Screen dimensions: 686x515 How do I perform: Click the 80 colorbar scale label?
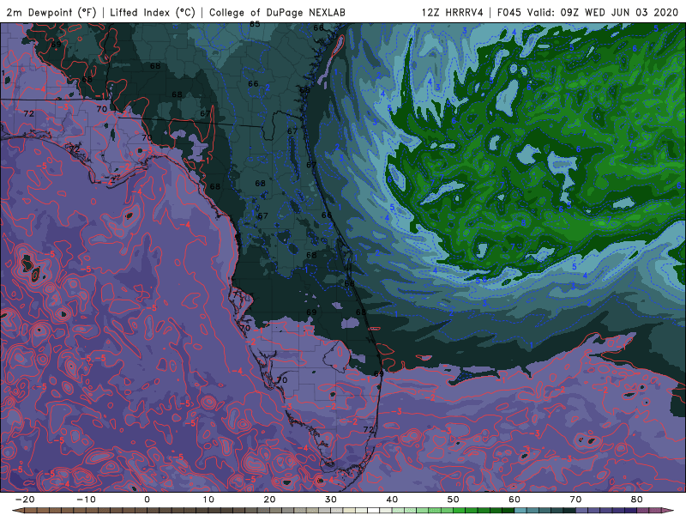coord(637,500)
